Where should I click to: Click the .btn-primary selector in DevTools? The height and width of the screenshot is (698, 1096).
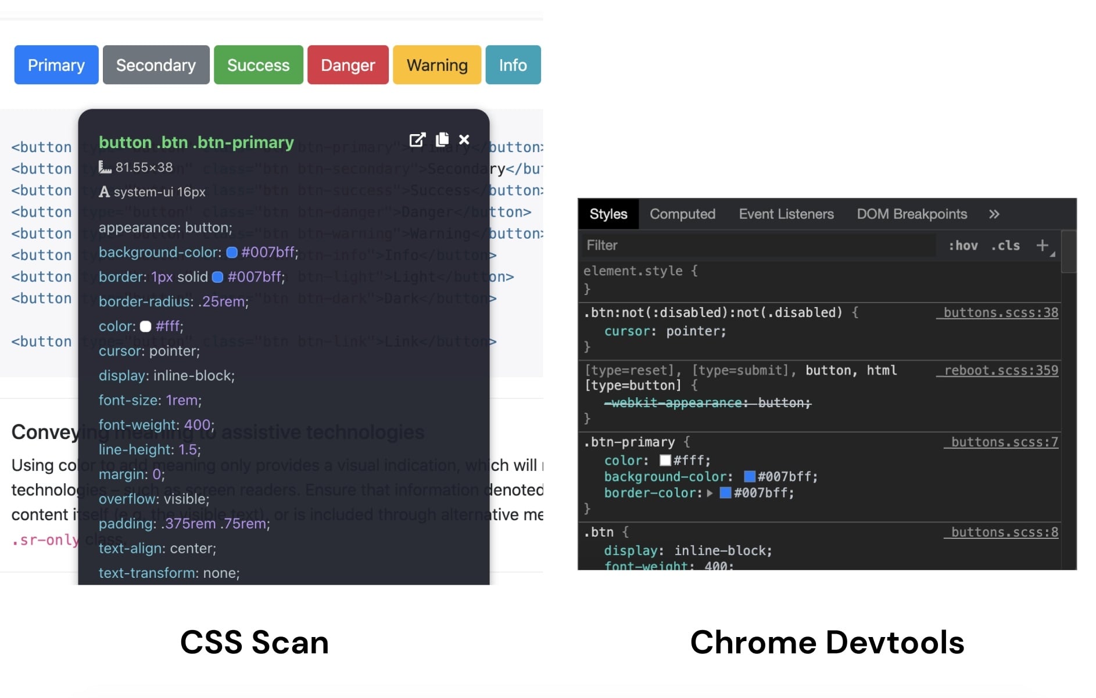[629, 442]
